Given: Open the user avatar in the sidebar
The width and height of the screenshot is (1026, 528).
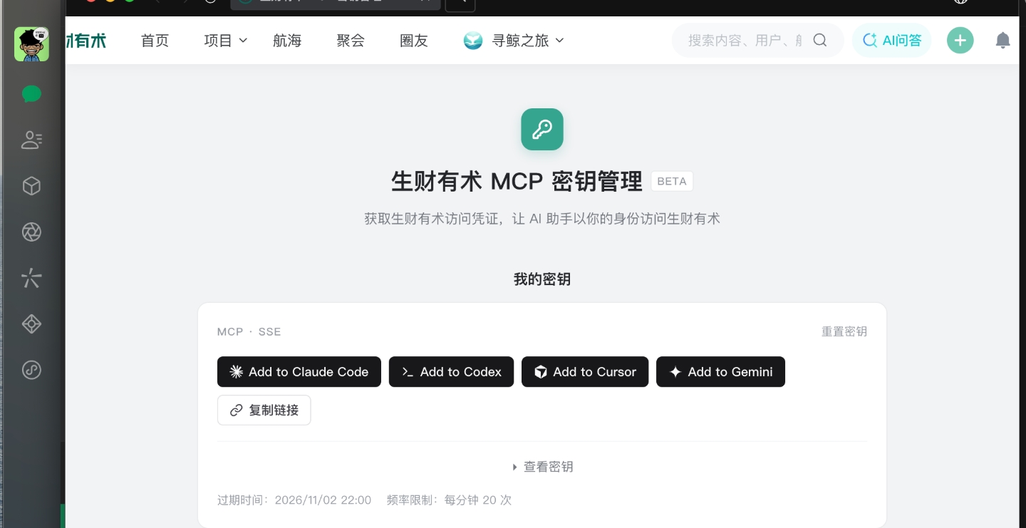Looking at the screenshot, I should click(x=31, y=43).
